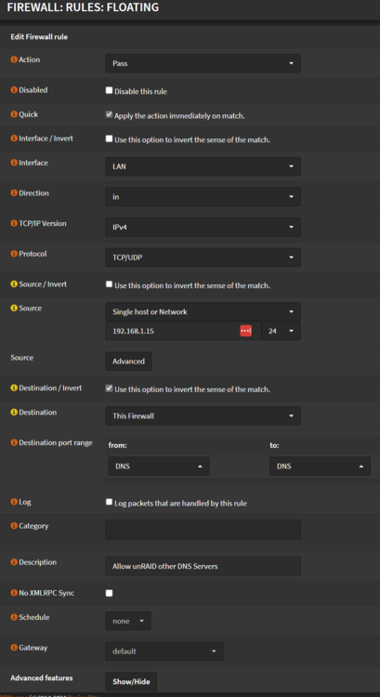Open the Interface dropdown showing LAN
Screen dimensions: 380x697
click(203, 166)
